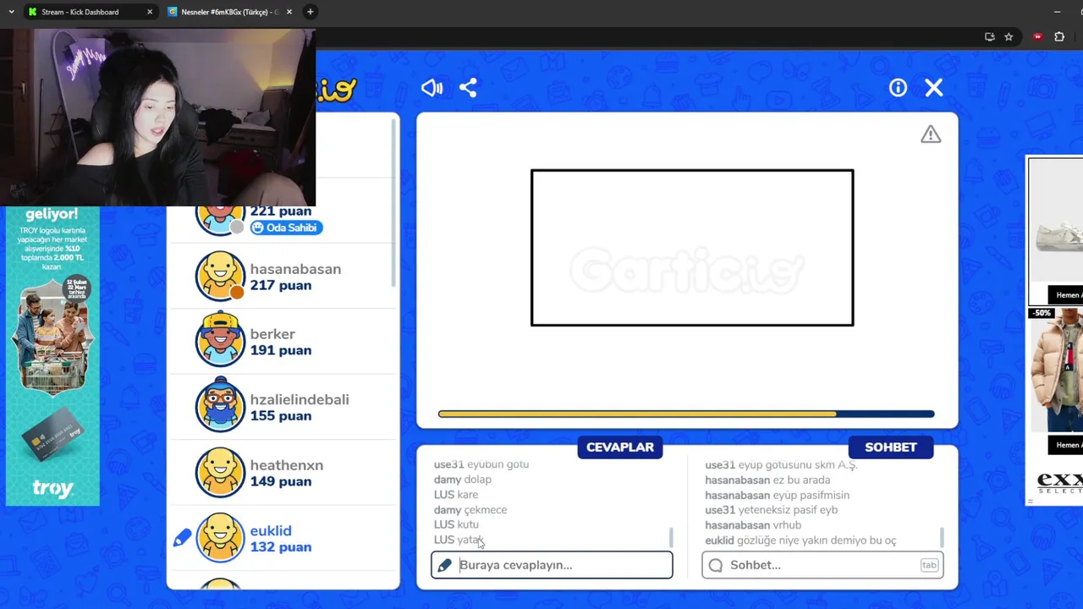Click hasanabasan's 'eyüp pasifmisin' chat message
The width and height of the screenshot is (1083, 609).
[778, 495]
